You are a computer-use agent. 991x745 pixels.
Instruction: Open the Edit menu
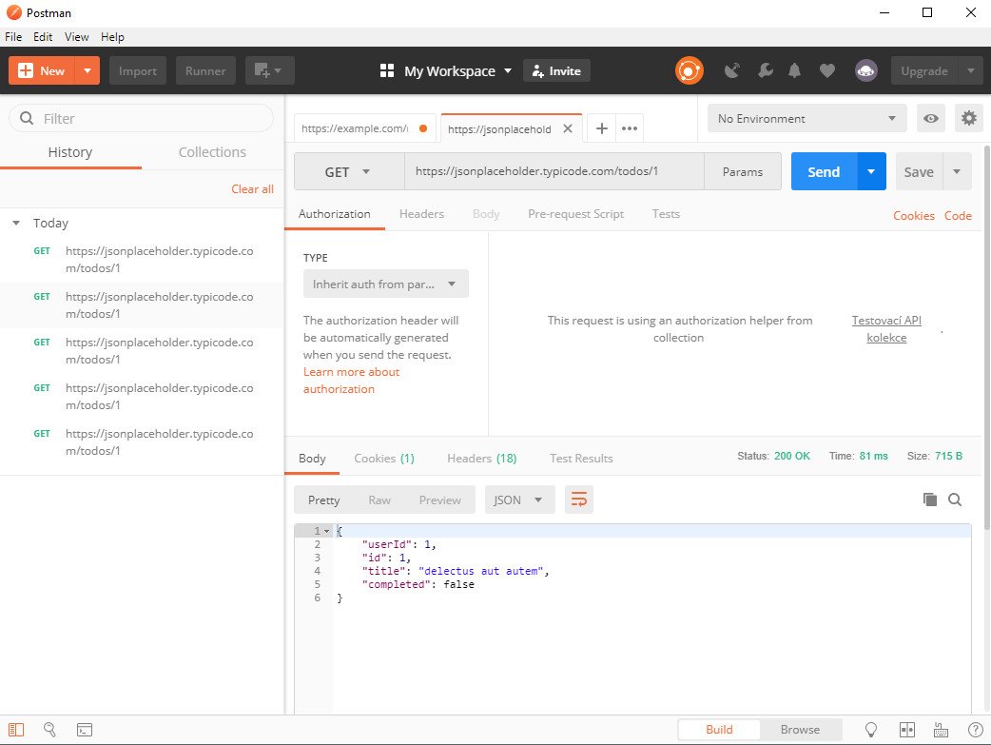[x=43, y=37]
